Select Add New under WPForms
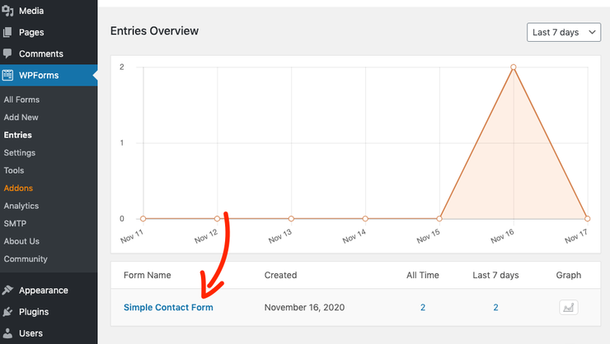The width and height of the screenshot is (610, 344). [21, 117]
